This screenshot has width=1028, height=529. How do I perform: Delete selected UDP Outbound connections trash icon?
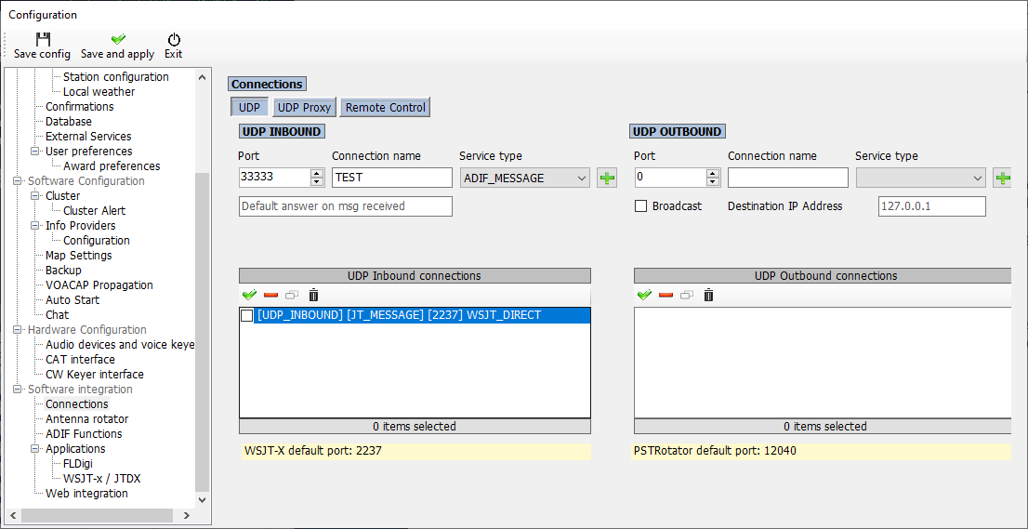708,295
